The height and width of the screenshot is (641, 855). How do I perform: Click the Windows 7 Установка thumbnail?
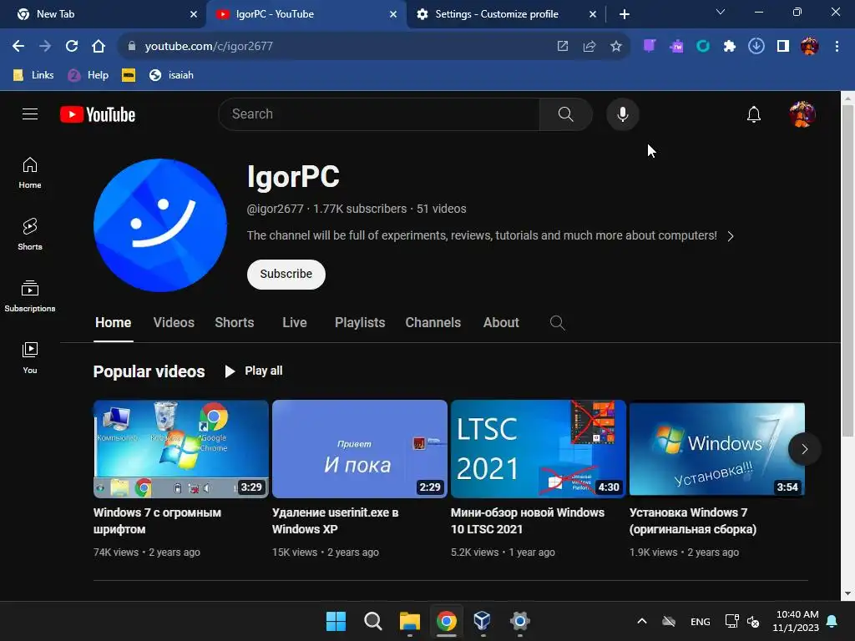(x=717, y=449)
